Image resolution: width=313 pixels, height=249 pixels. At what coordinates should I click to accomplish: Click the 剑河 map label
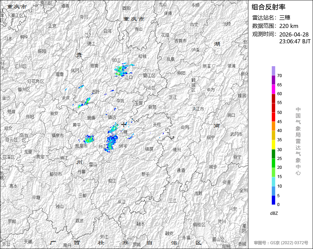point(123,146)
